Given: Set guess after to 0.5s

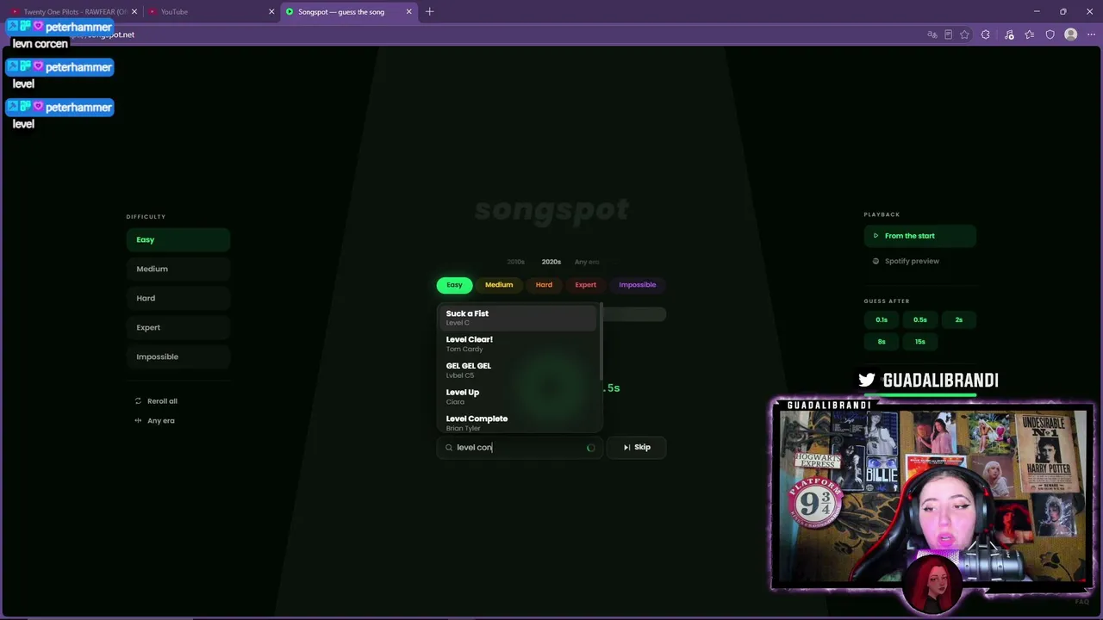Looking at the screenshot, I should coord(920,320).
